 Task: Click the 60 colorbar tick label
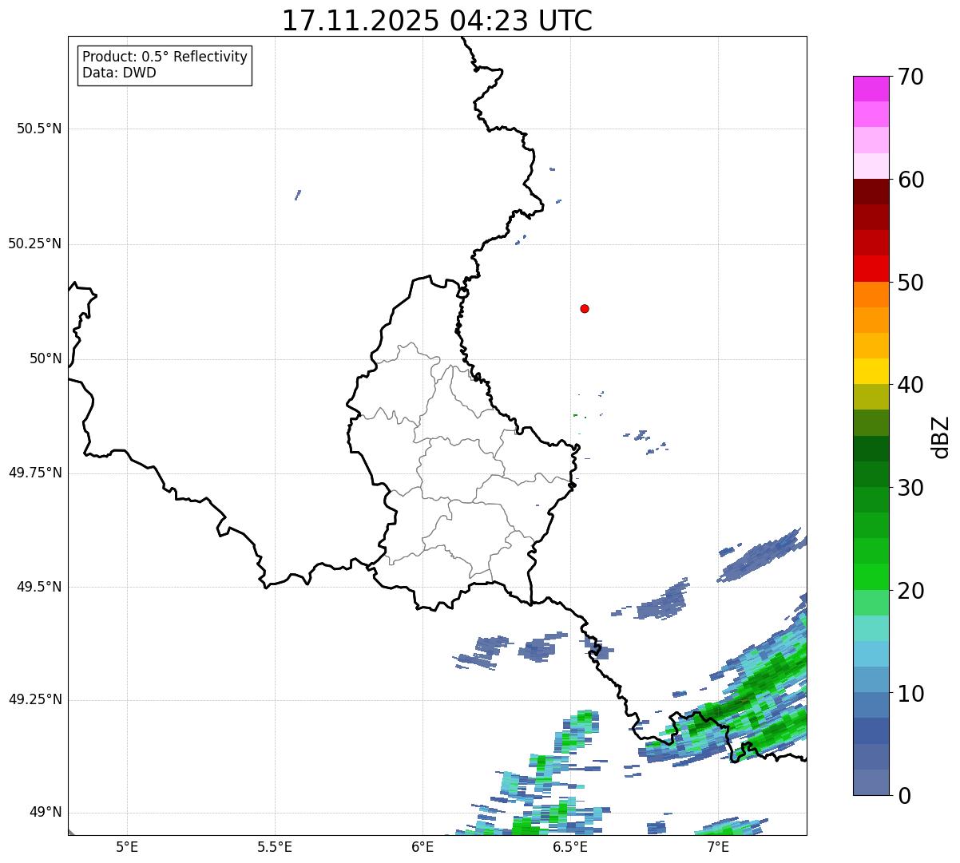pyautogui.click(x=910, y=180)
